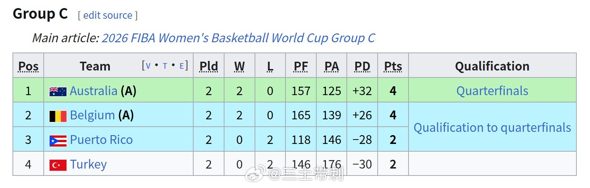Open the E (edit template) link
This screenshot has height=188, width=590.
click(x=181, y=66)
